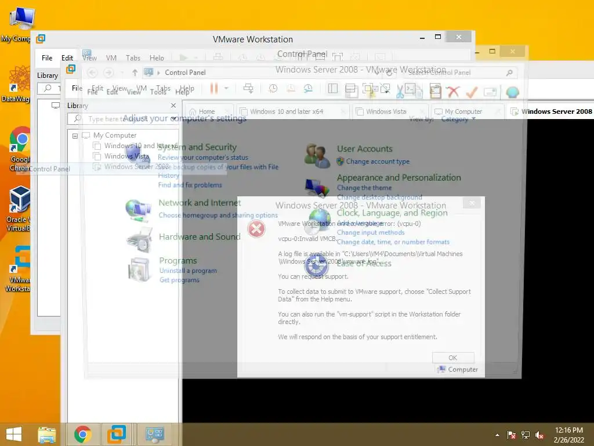Open Network and Internet category

(x=200, y=203)
